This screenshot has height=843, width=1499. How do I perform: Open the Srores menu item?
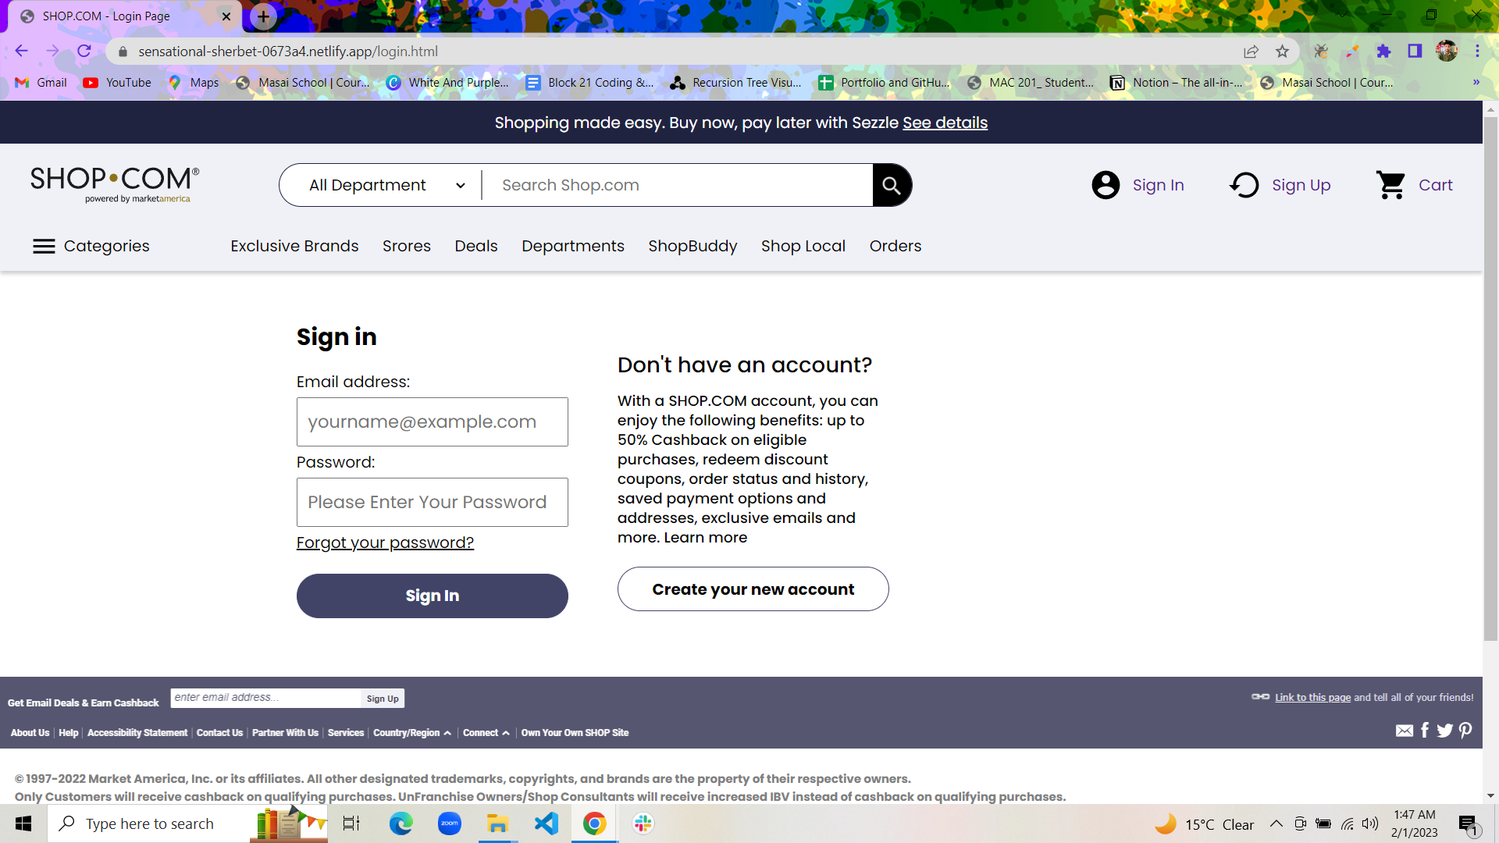pyautogui.click(x=407, y=247)
